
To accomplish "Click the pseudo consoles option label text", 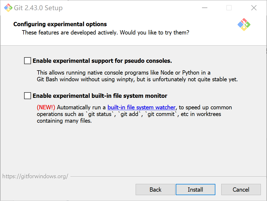I will click(x=102, y=61).
